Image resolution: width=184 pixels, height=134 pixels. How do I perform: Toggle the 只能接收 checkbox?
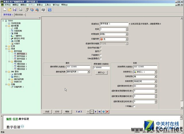point(101,55)
